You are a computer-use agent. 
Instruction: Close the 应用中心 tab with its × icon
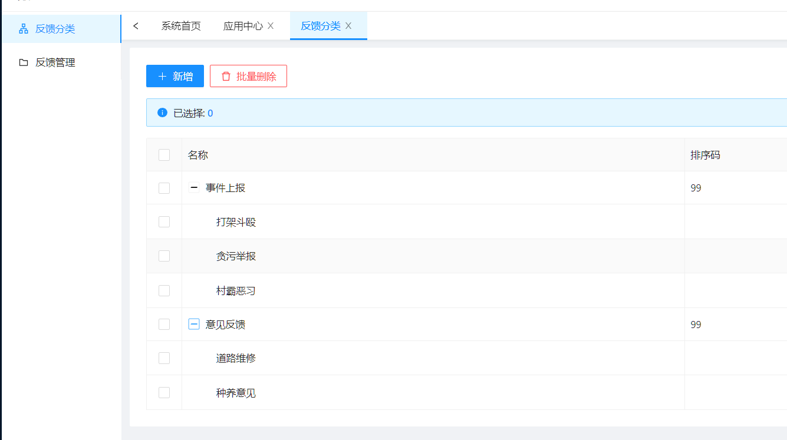pos(271,26)
